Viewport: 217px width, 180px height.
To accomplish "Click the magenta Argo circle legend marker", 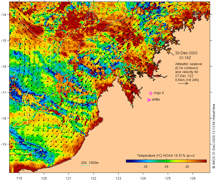I will coord(151,93).
